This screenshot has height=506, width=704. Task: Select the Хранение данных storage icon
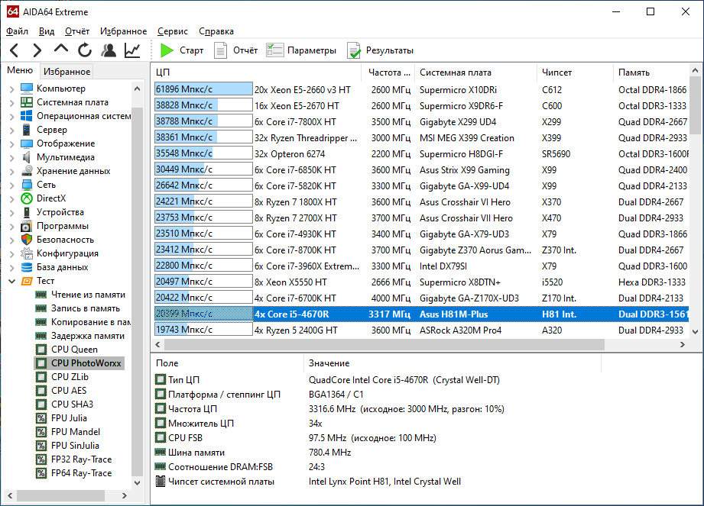27,171
